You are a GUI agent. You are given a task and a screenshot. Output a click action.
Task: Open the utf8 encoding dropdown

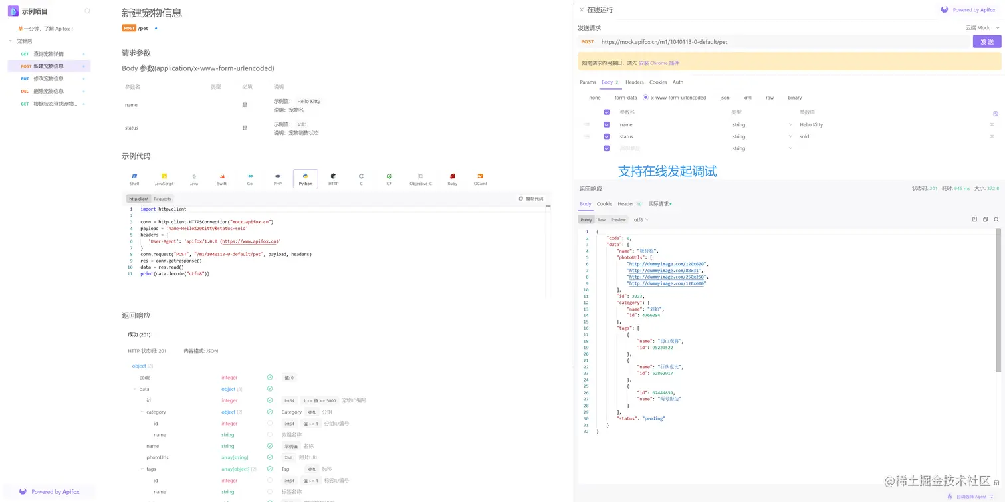point(641,219)
